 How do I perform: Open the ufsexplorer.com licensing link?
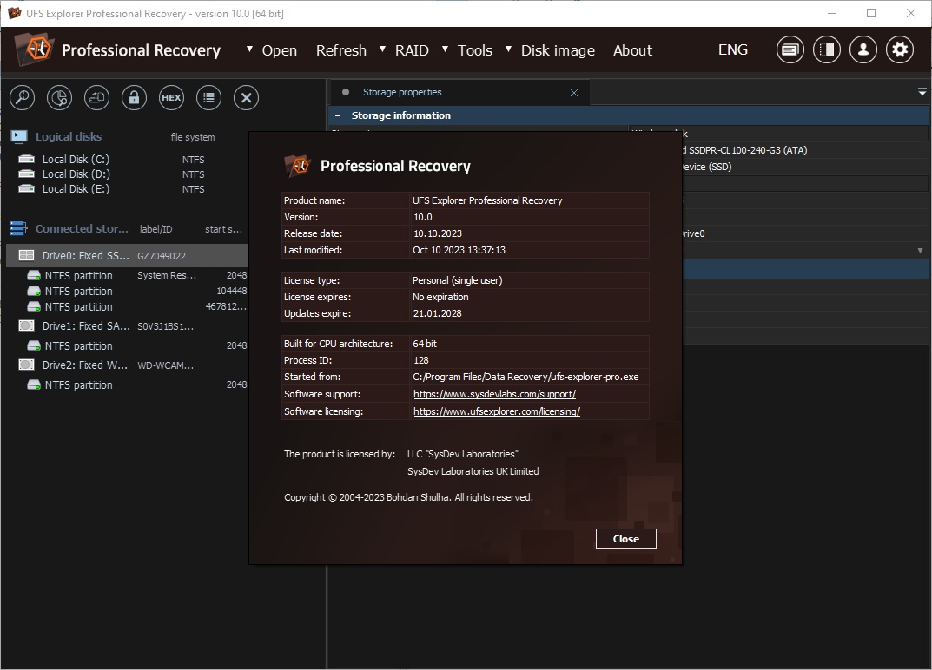click(x=497, y=411)
